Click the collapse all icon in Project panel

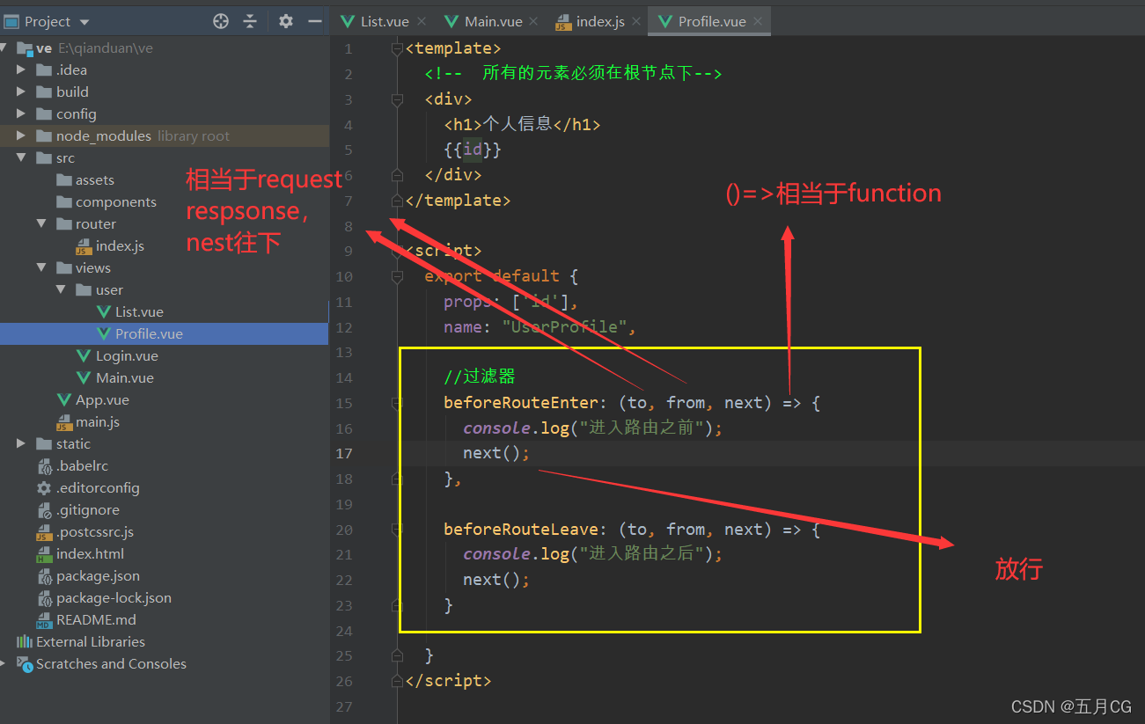coord(250,21)
